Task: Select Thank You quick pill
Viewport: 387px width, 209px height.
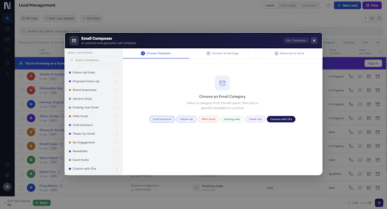Action: click(255, 119)
